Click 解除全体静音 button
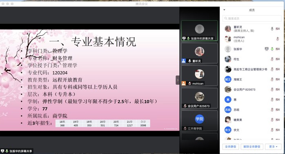The image size is (285, 154). tap(252, 147)
